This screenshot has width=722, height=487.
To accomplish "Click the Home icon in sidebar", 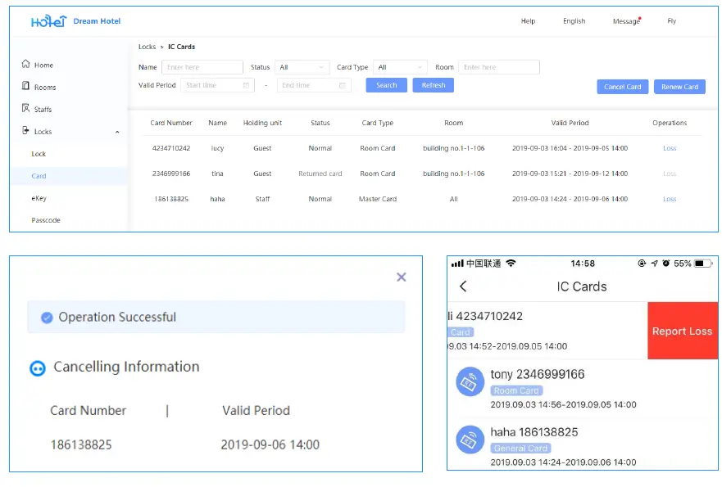I will click(26, 65).
